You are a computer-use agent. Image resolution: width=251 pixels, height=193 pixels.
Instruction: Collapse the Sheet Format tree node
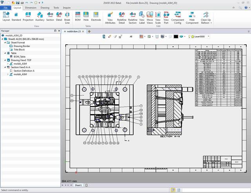click(5, 42)
